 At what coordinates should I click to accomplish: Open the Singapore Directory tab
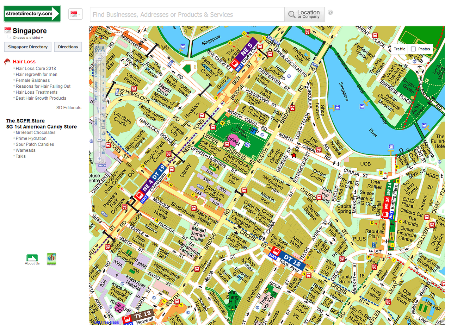point(28,47)
